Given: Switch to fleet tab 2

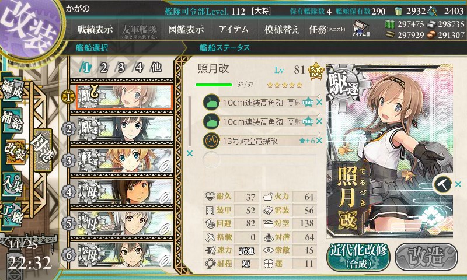Looking at the screenshot, I should (x=104, y=68).
